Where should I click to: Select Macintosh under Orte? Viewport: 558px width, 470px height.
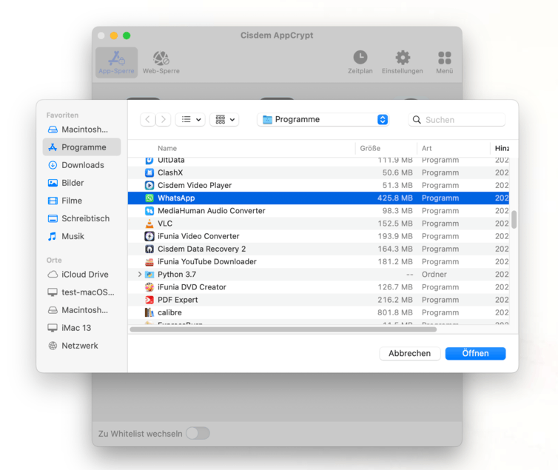[x=82, y=310]
